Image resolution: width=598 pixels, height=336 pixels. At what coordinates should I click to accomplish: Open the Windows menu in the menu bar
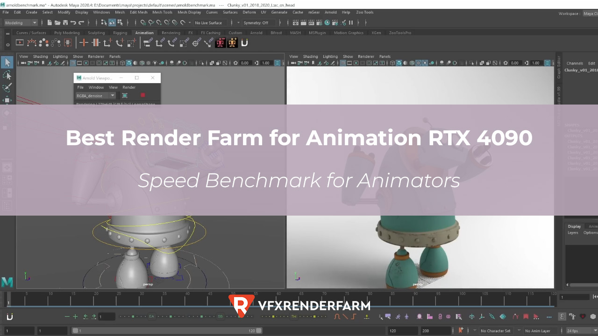101,12
